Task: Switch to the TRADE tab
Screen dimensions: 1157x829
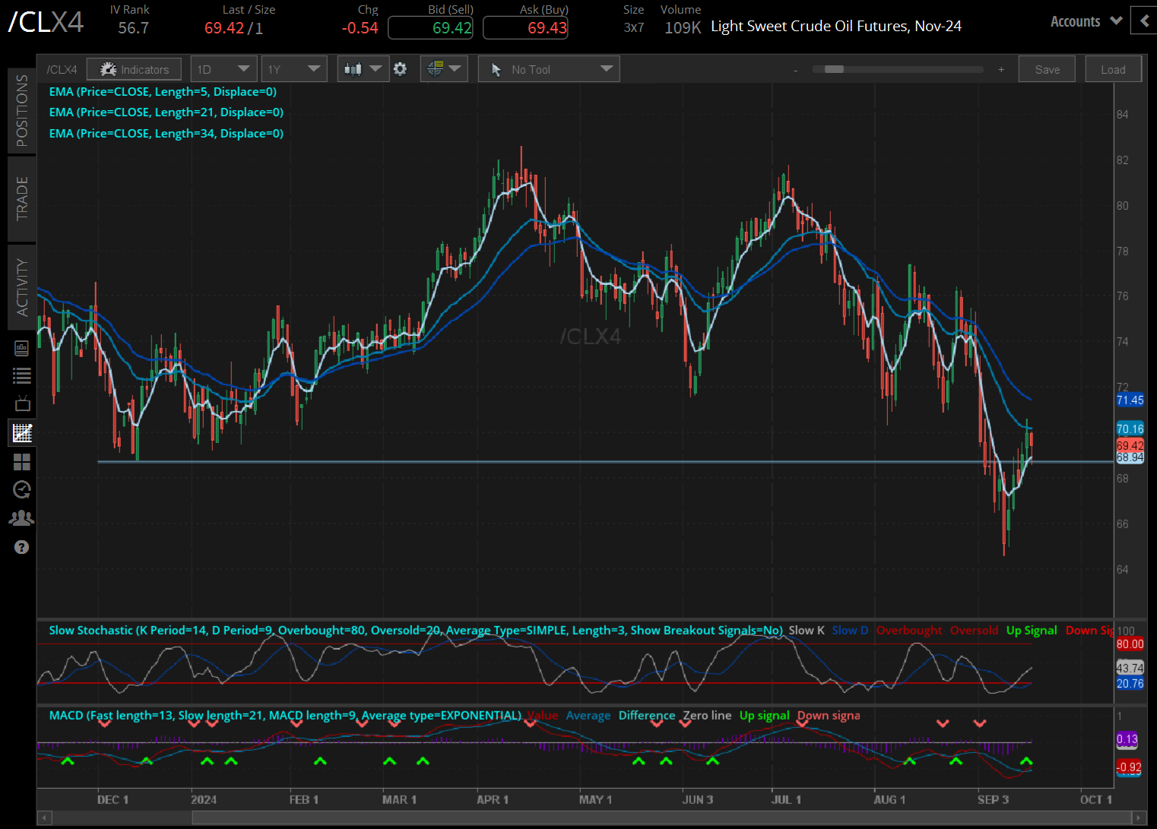Action: pos(22,198)
